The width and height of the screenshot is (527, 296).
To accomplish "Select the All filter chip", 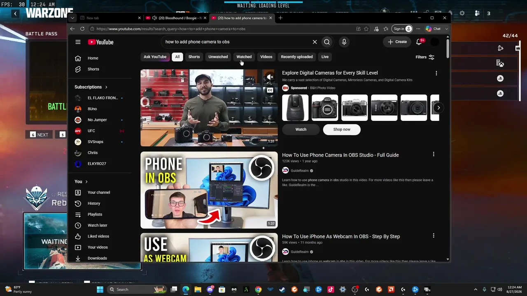I will (x=177, y=57).
